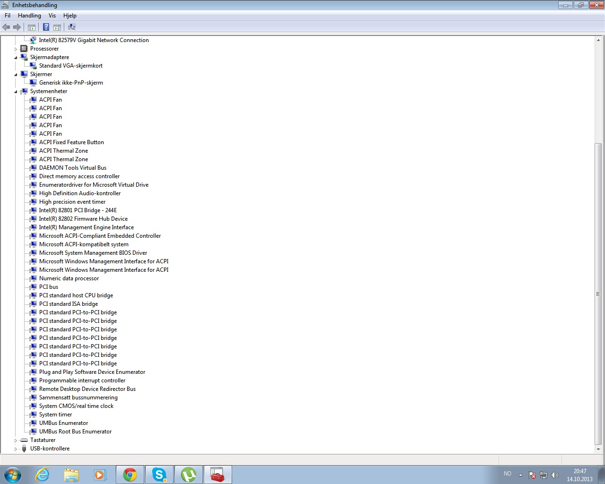The height and width of the screenshot is (484, 605).
Task: Click the Tastaturer keyboard category icon
Action: 24,440
